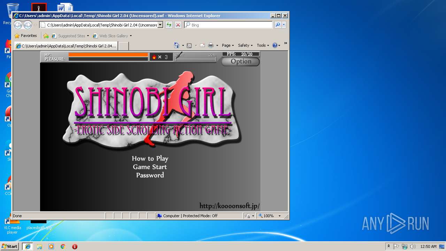Click the red Stop loading icon

178,25
